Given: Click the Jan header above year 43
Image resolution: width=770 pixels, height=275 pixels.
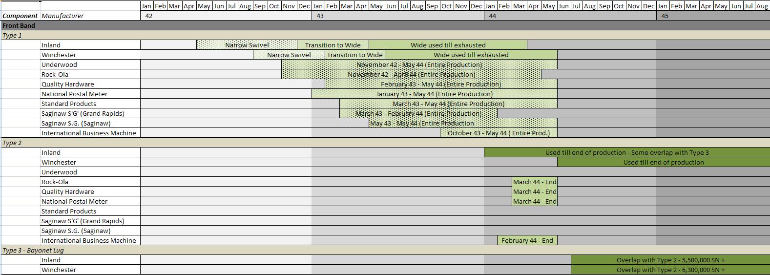Looking at the screenshot, I should tap(318, 6).
